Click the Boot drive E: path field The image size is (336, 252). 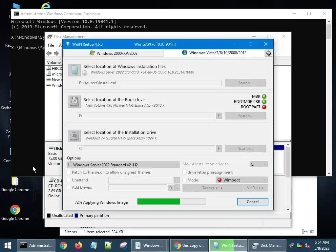point(146,116)
